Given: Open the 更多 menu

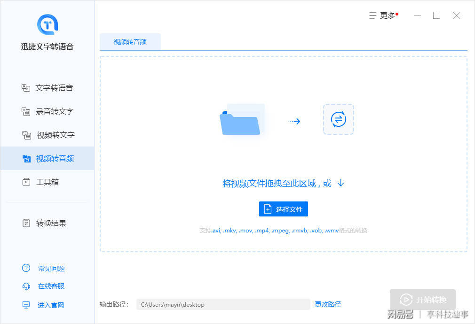Looking at the screenshot, I should coord(383,15).
